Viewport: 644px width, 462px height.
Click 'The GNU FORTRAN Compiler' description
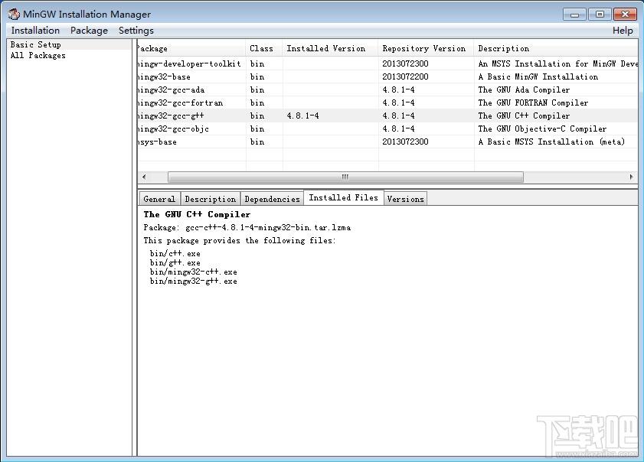533,102
